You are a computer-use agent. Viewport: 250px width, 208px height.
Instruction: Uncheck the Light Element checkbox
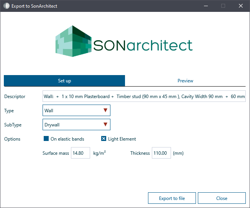tap(104, 139)
